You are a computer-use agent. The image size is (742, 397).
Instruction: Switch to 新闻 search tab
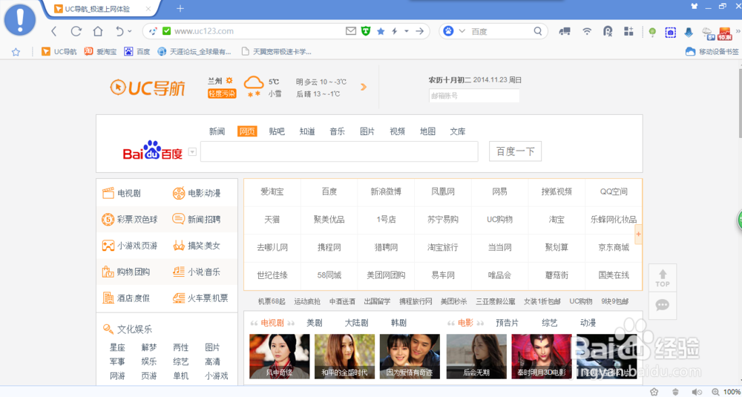pyautogui.click(x=217, y=131)
